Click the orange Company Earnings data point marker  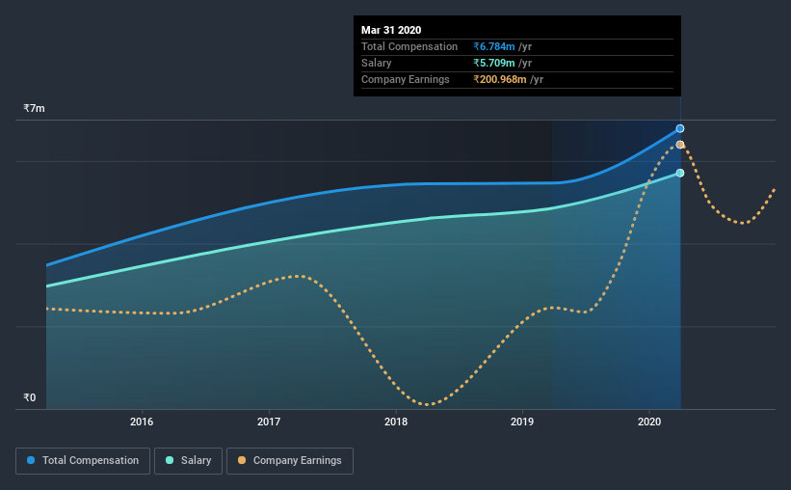(680, 145)
